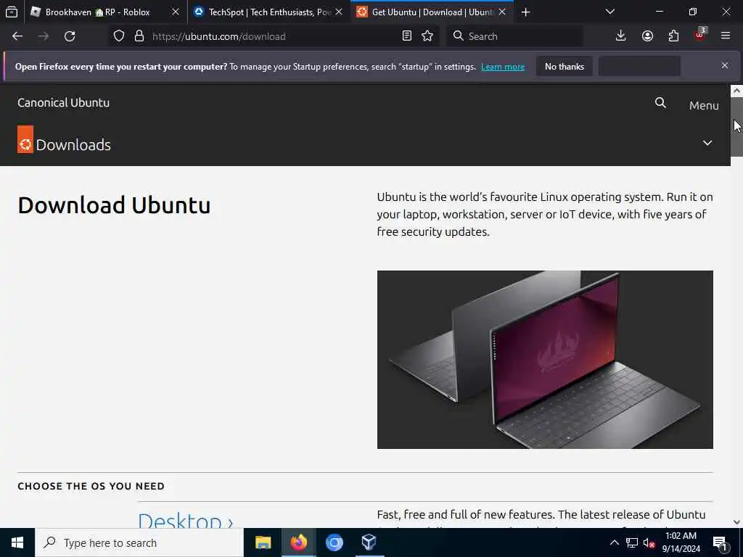
Task: Expand the Downloads section chevron
Action: tap(707, 143)
